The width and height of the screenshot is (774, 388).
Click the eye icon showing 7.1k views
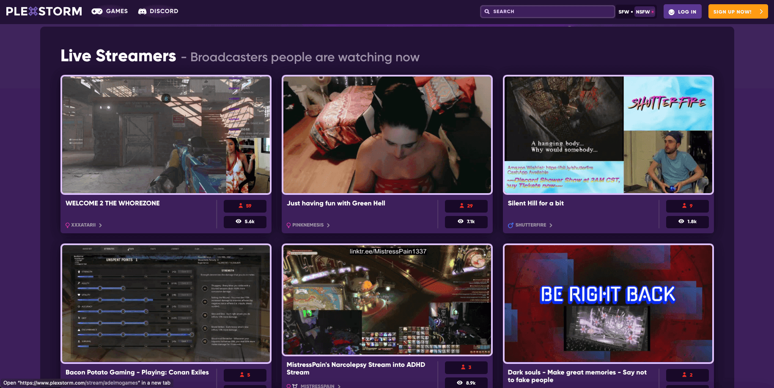(x=461, y=221)
